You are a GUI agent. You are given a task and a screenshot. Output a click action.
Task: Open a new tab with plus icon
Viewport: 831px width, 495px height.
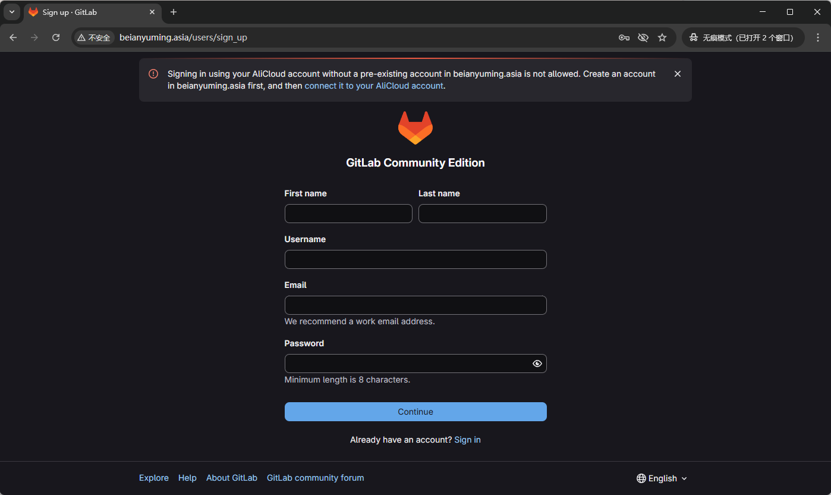(x=174, y=12)
